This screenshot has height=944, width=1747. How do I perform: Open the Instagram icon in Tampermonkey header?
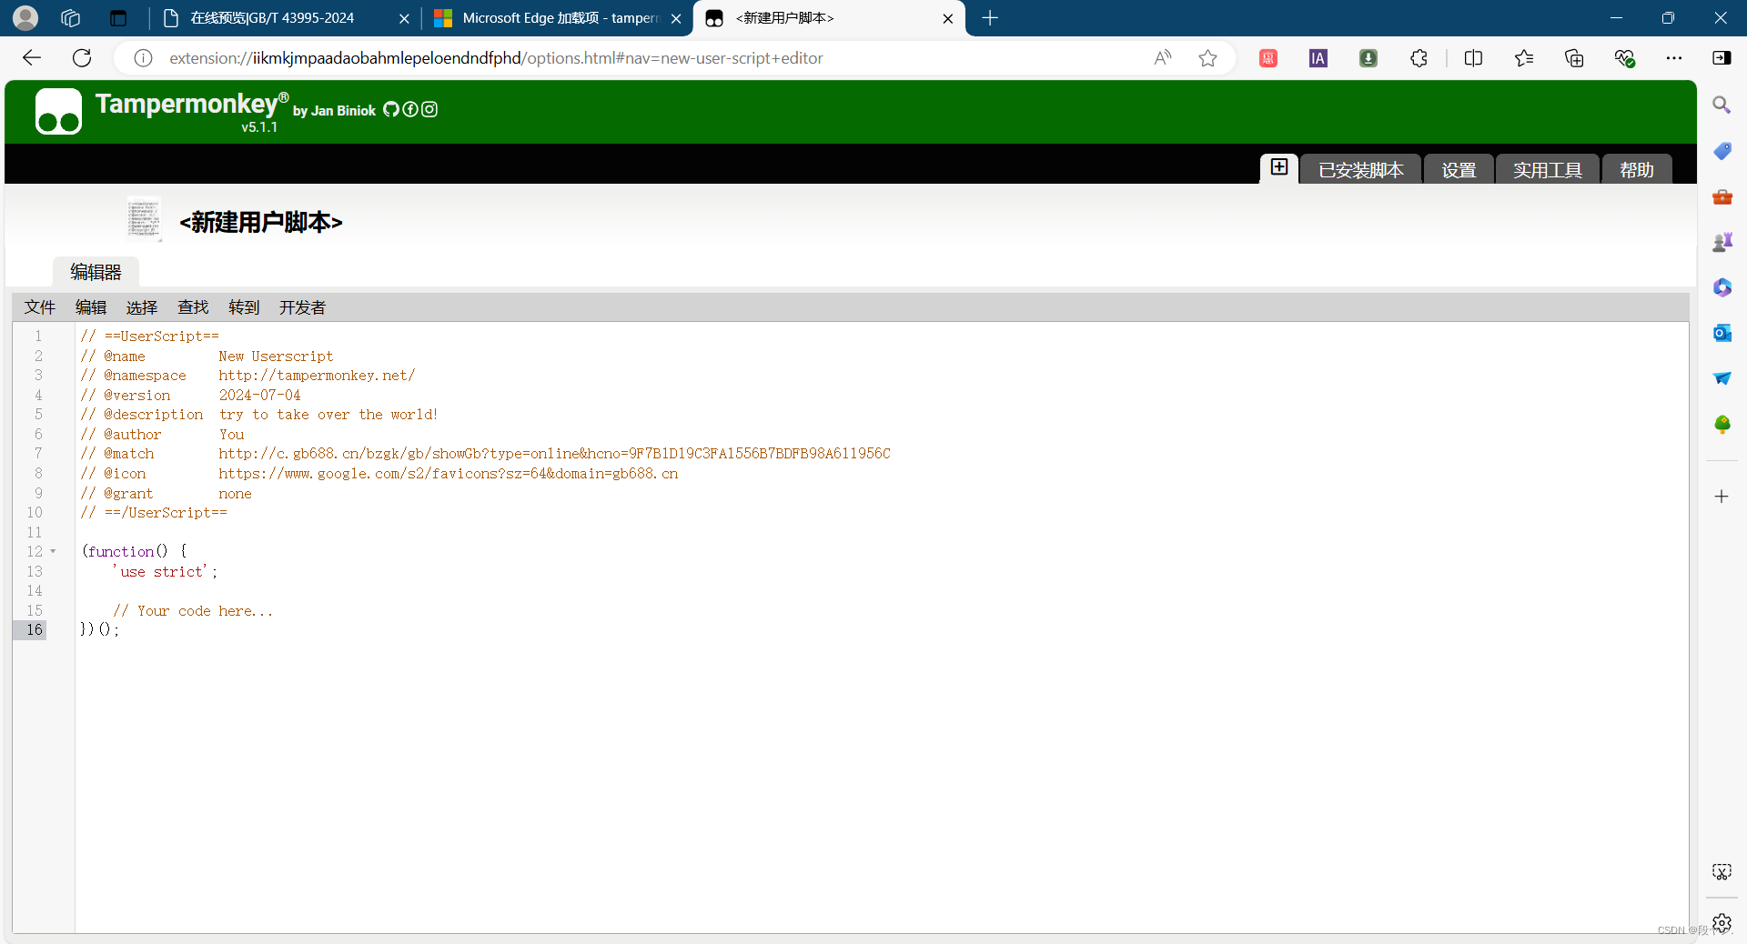429,109
